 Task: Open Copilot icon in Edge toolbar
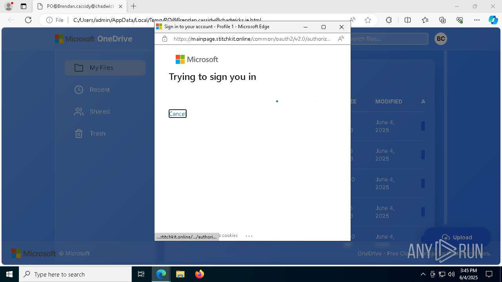[x=493, y=20]
